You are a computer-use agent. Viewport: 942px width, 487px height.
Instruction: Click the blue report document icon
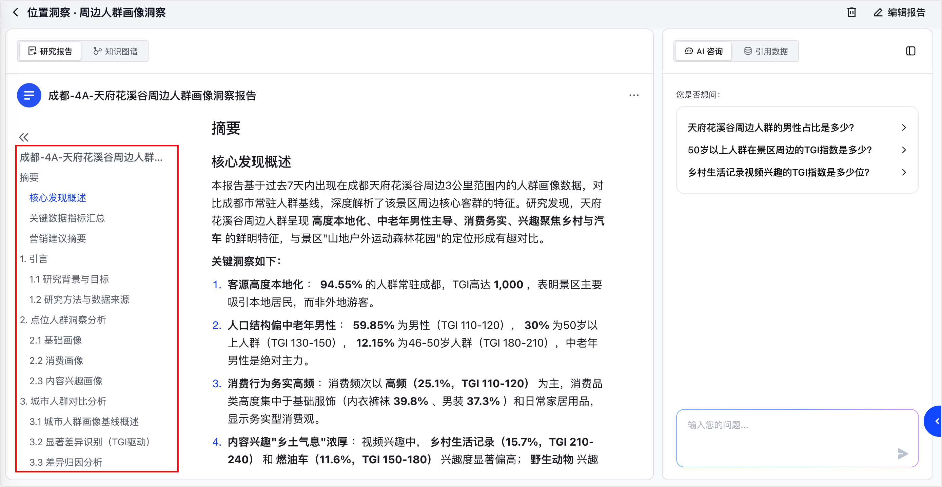point(29,95)
